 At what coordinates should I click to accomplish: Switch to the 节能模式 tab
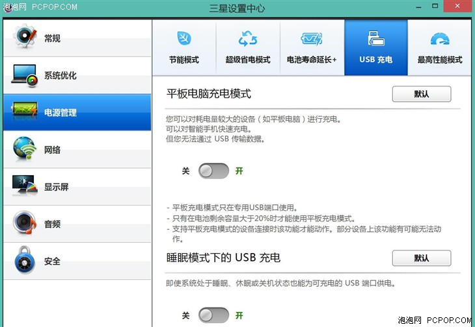point(184,47)
